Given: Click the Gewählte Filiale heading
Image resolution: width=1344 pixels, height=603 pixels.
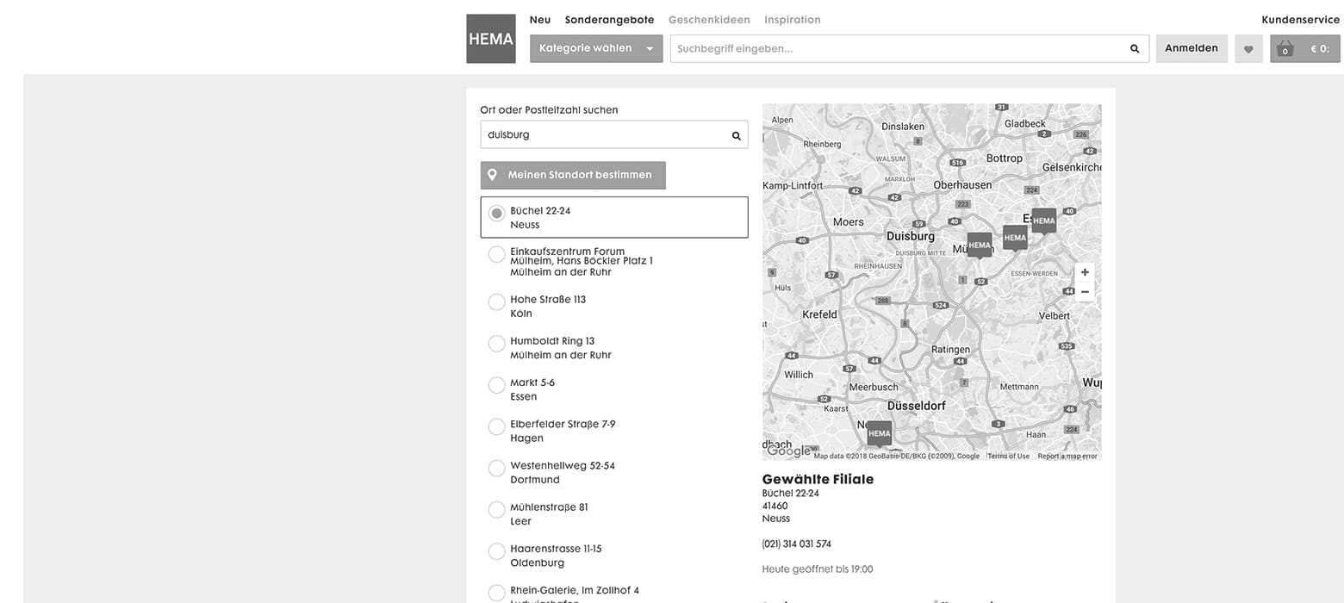Looking at the screenshot, I should (818, 480).
